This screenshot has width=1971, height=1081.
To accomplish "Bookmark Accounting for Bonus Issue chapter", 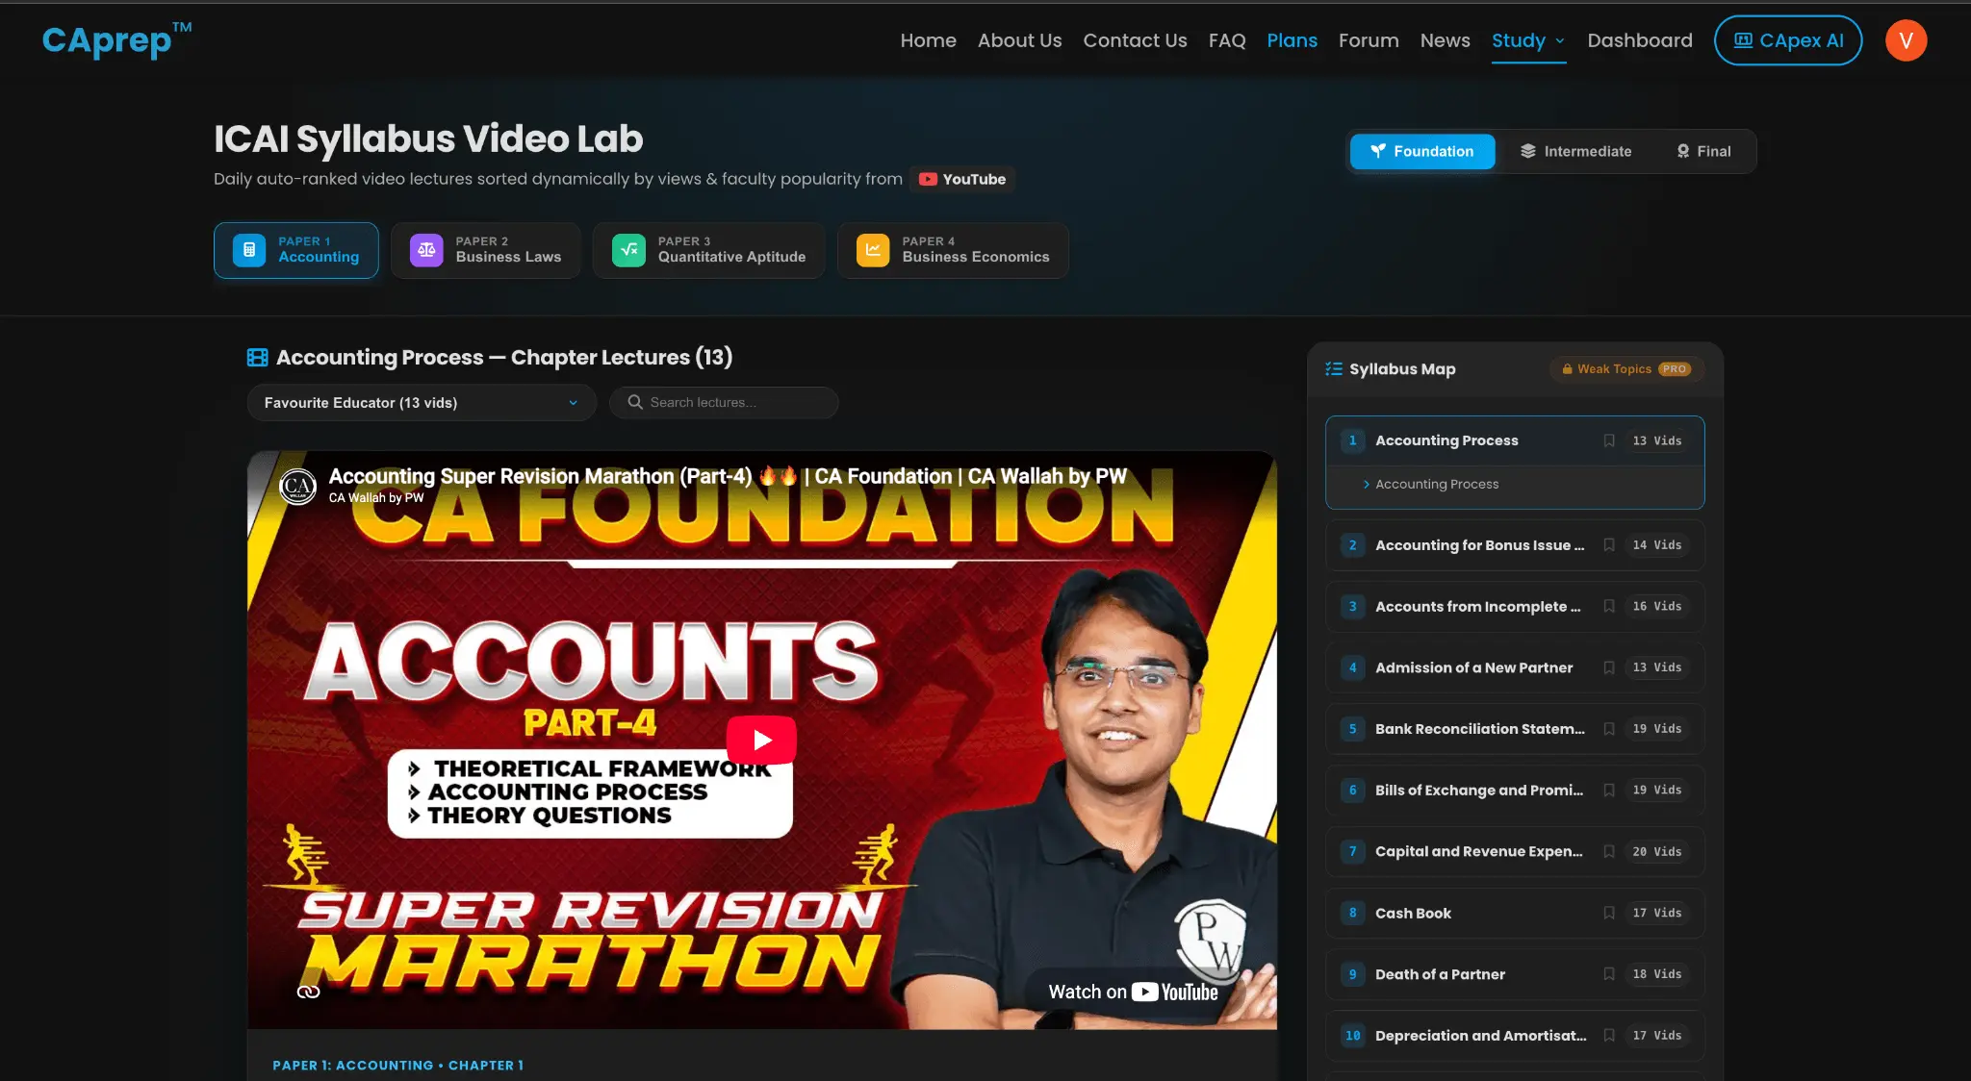I will coord(1609,545).
